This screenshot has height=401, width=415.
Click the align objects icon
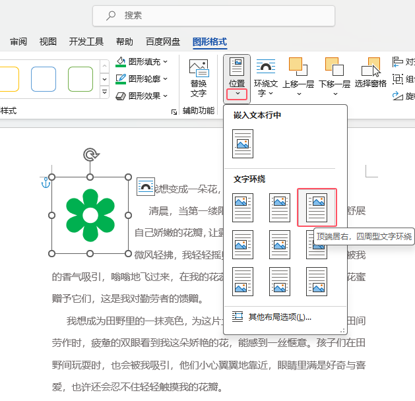click(x=397, y=62)
